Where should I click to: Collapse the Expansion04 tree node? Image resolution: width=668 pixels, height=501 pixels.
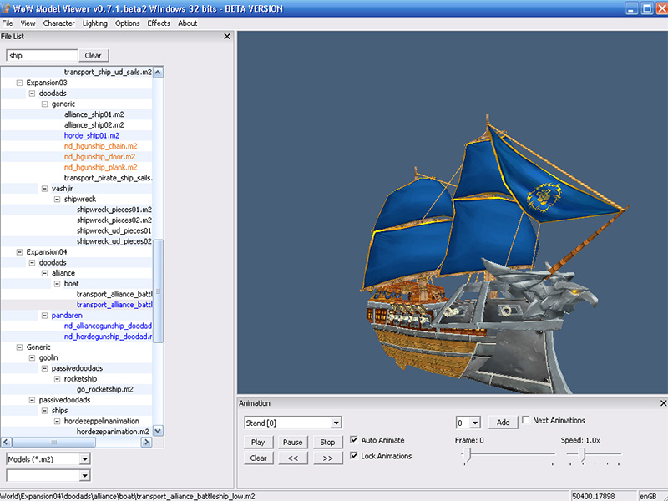[x=19, y=252]
